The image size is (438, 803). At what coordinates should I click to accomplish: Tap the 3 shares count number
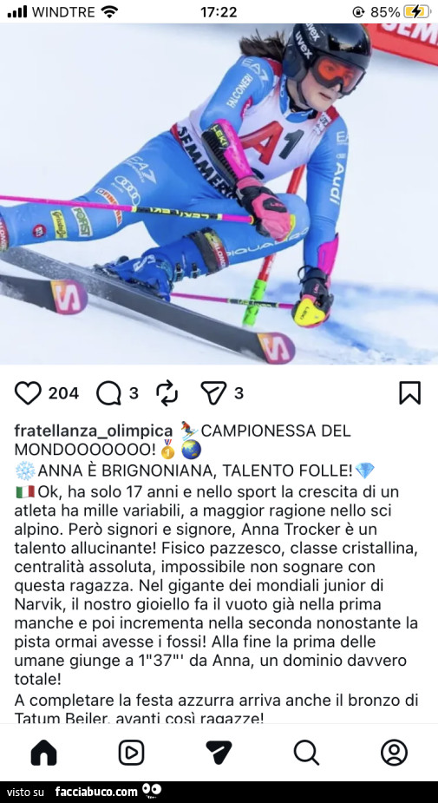click(x=239, y=393)
